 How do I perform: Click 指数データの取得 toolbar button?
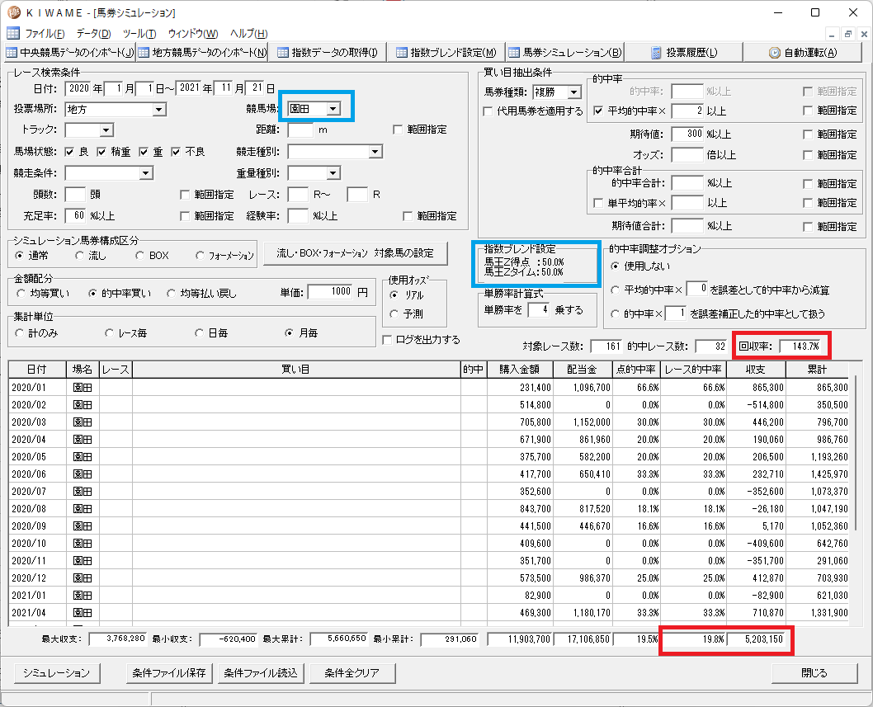pyautogui.click(x=328, y=52)
